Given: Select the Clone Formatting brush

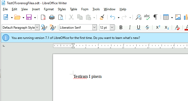Looking at the screenshot, I should point(102,17).
